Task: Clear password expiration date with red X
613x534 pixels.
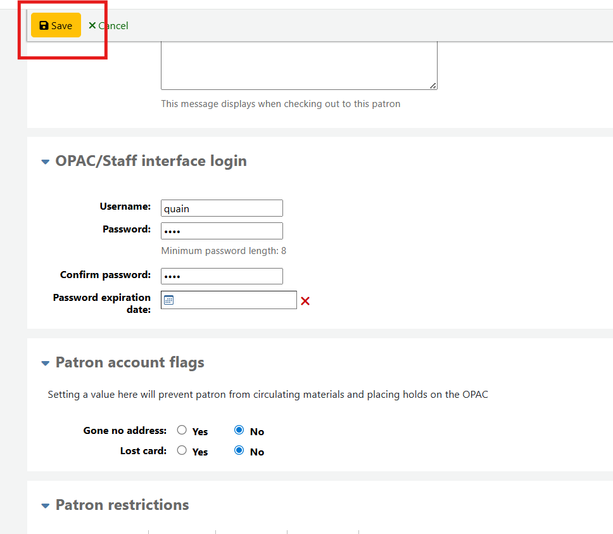Action: 305,301
